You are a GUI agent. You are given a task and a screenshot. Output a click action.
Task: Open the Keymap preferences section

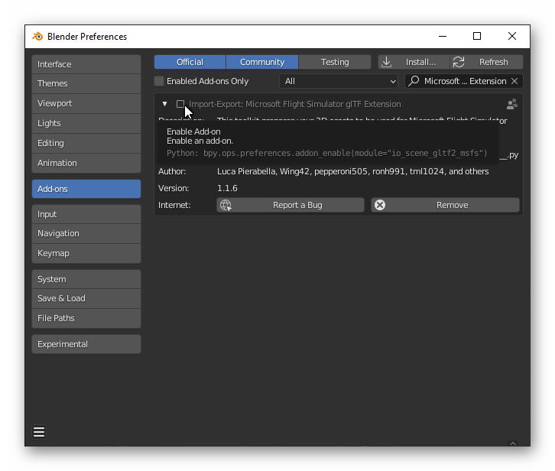click(x=86, y=253)
